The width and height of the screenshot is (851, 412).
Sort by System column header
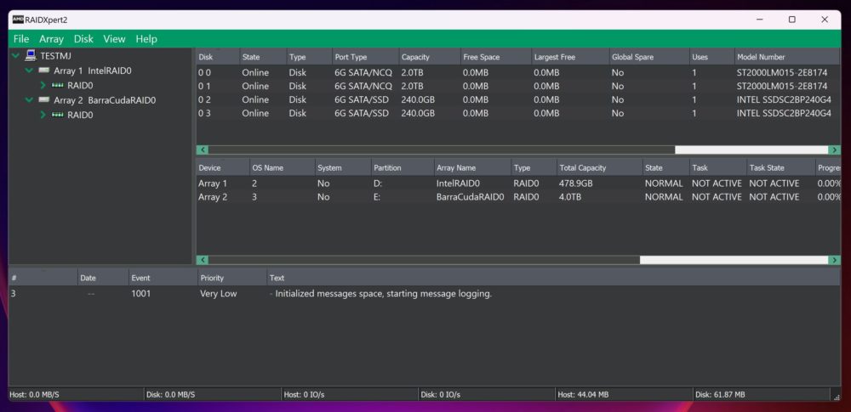click(342, 167)
